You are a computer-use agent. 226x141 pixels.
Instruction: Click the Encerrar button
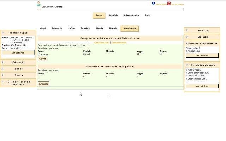pos(43,84)
